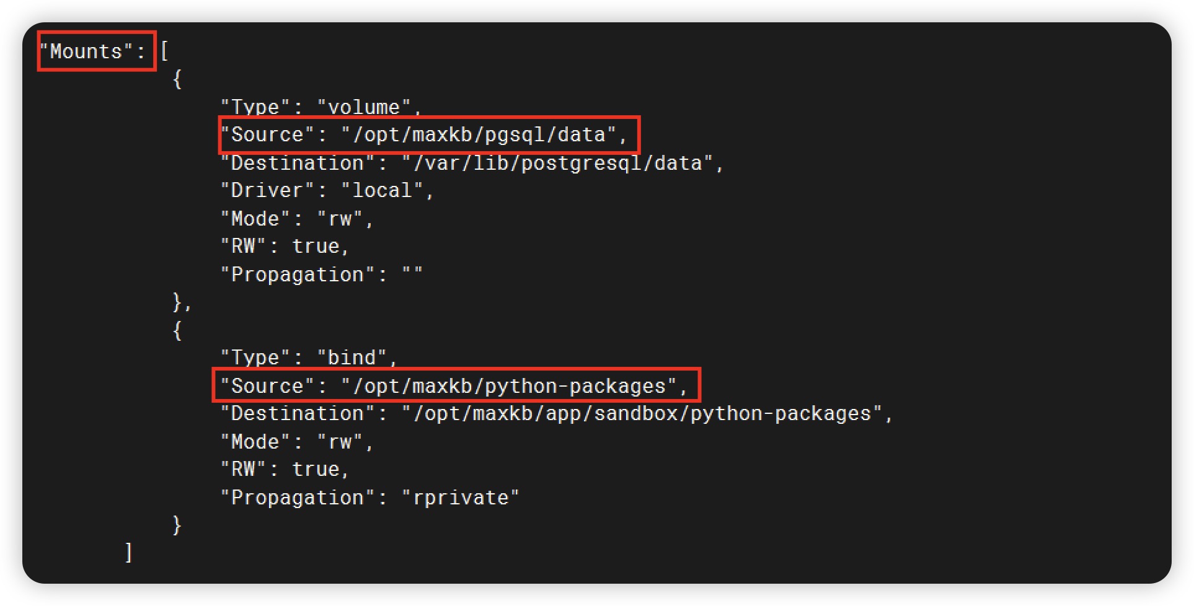The image size is (1194, 606).
Task: Click the closing brace with comma
Action: coord(182,302)
